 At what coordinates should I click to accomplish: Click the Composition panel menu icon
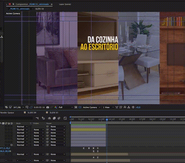[52, 4]
